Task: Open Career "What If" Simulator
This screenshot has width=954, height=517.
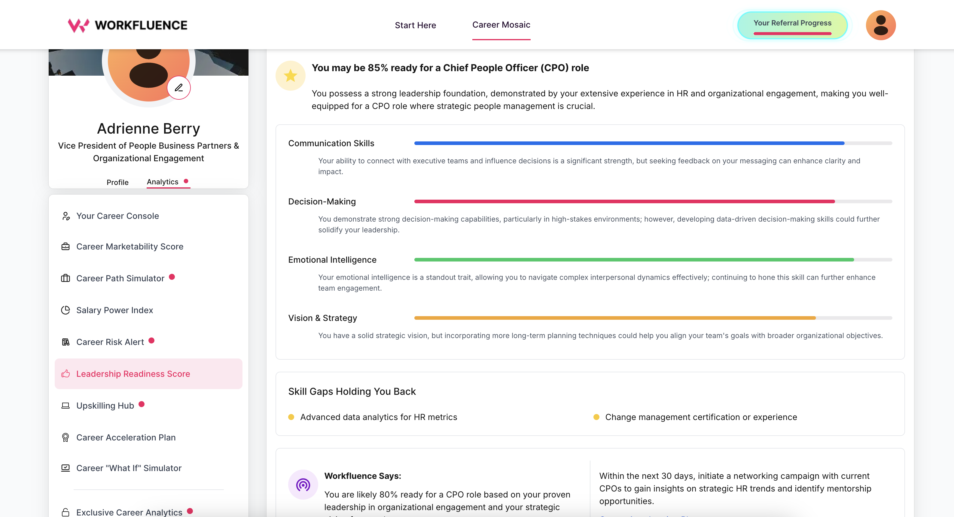Action: pyautogui.click(x=129, y=468)
